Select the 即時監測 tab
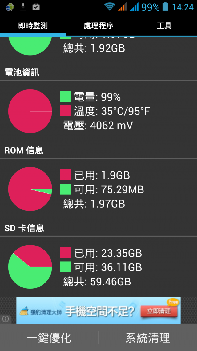Screen dimensions: 197x351 tap(33, 26)
